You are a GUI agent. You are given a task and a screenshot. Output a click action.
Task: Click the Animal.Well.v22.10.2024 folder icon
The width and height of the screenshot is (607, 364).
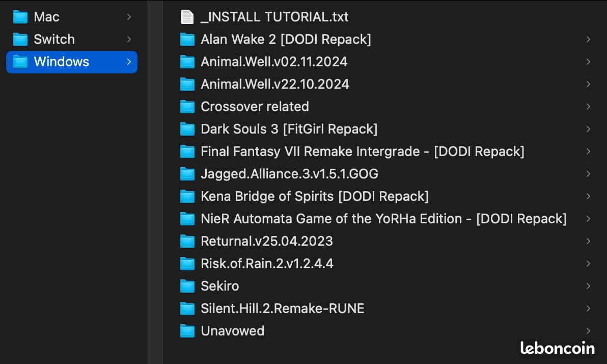click(x=187, y=85)
